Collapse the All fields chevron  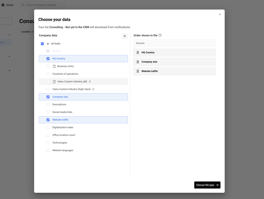pos(48,44)
